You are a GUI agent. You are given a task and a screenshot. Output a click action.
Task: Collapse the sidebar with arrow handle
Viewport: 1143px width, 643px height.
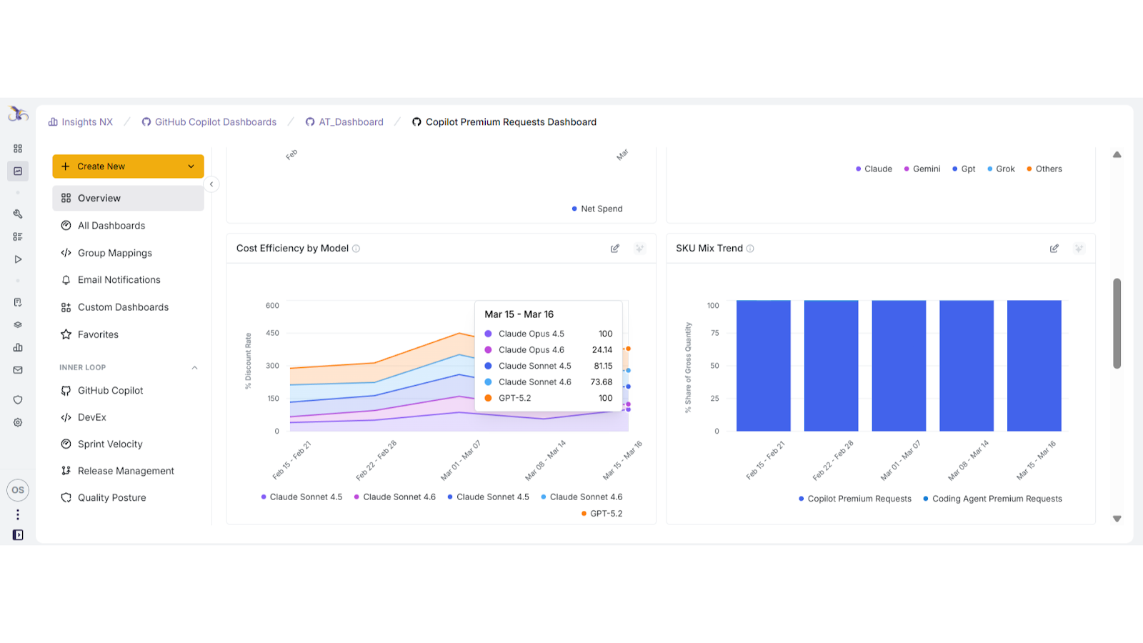point(211,184)
